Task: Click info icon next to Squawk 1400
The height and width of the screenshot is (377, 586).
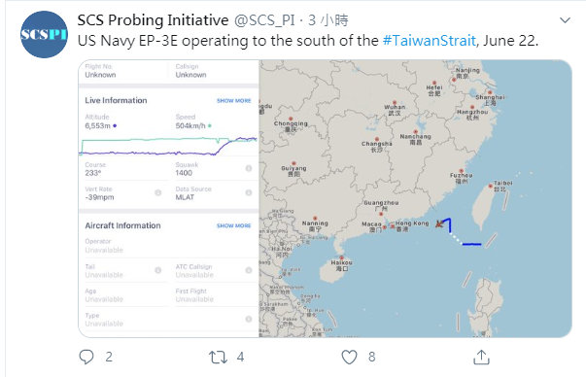Action: click(x=249, y=168)
